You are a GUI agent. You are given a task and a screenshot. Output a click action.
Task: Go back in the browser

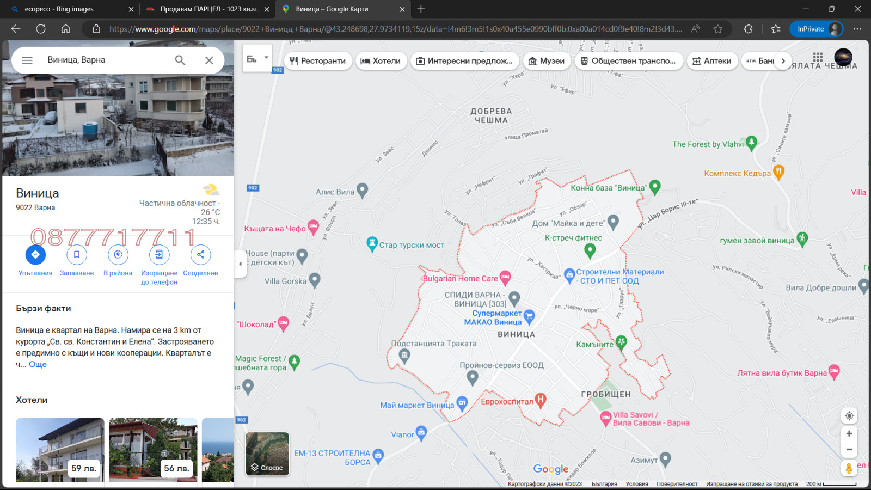pos(16,29)
